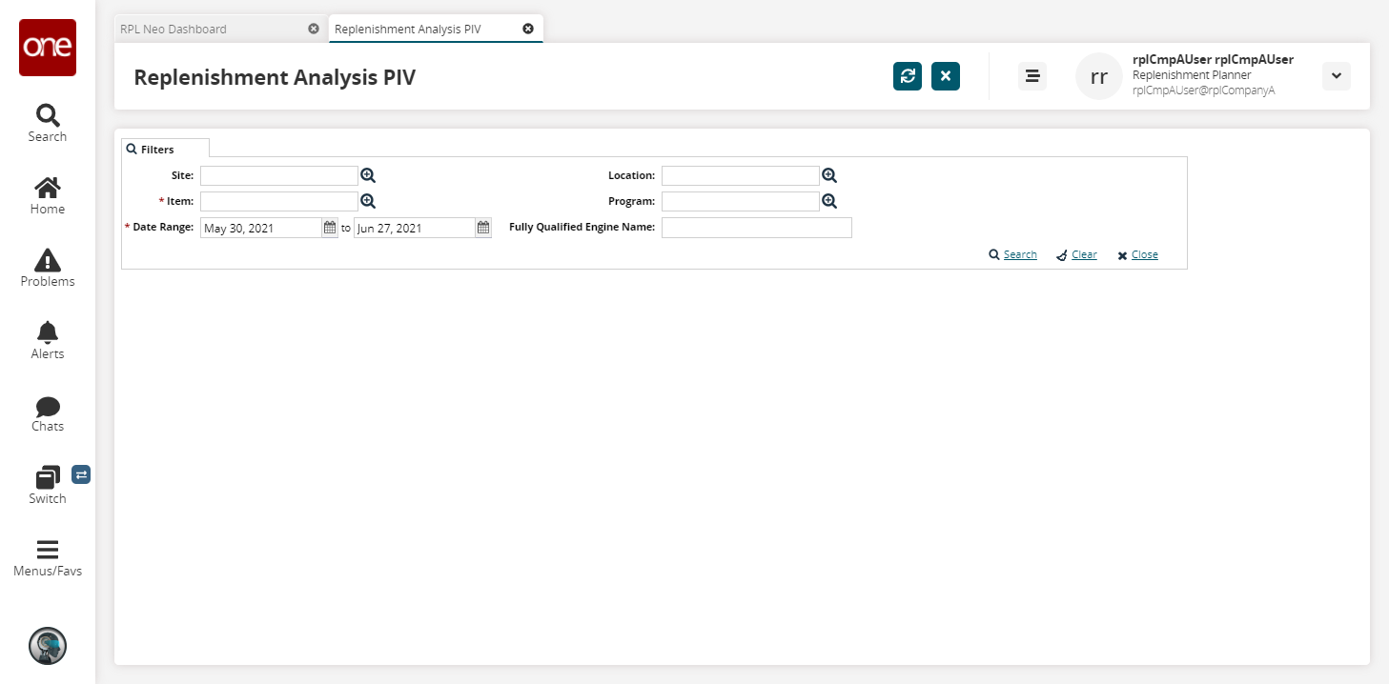
Task: Click the refresh button in header
Action: [x=908, y=76]
